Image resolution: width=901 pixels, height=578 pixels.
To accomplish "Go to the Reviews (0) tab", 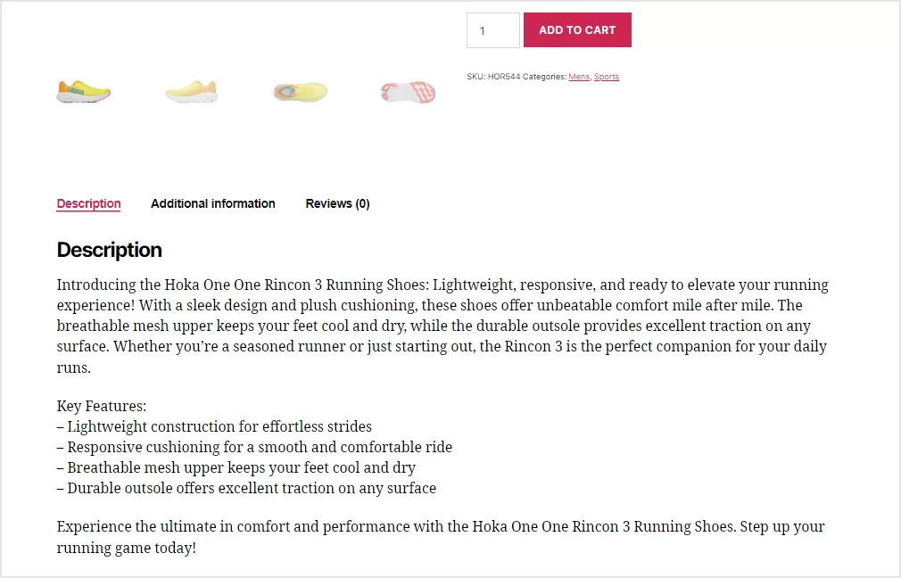I will click(337, 203).
